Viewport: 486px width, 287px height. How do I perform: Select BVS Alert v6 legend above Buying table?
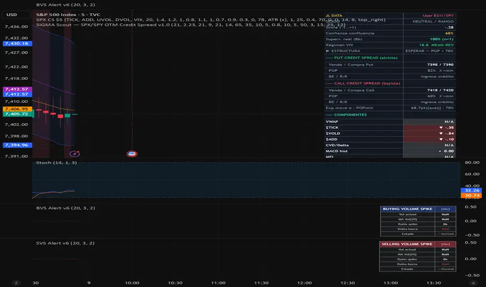click(65, 208)
